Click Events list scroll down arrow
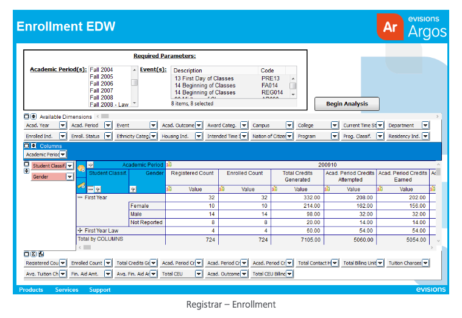 (293, 94)
